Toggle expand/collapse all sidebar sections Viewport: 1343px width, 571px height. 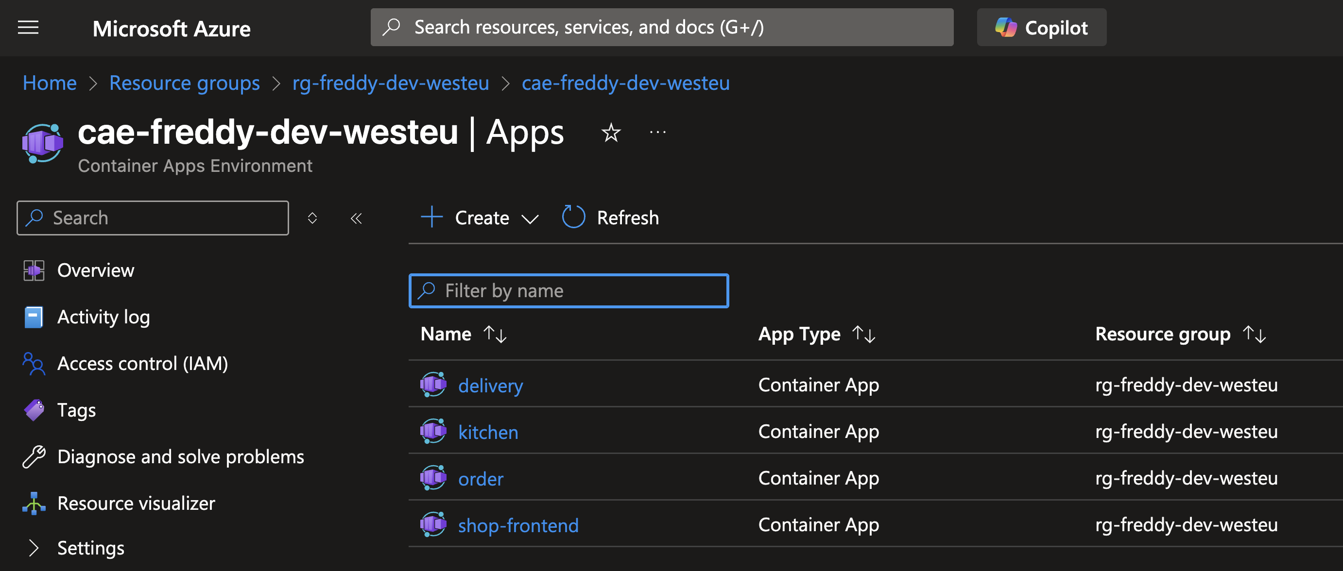(312, 218)
